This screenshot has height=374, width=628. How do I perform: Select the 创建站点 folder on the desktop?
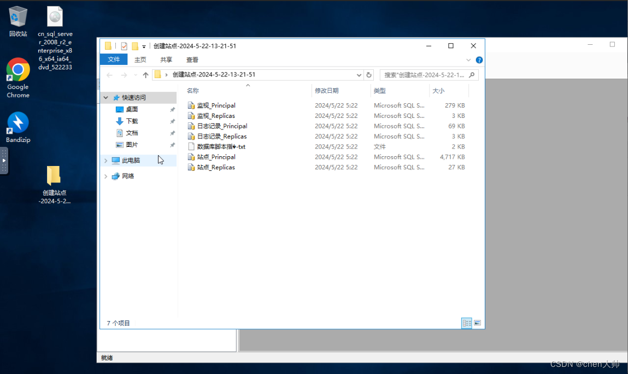click(x=54, y=185)
